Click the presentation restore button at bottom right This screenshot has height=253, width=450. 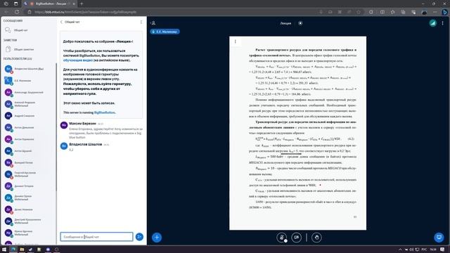pyautogui.click(x=439, y=238)
